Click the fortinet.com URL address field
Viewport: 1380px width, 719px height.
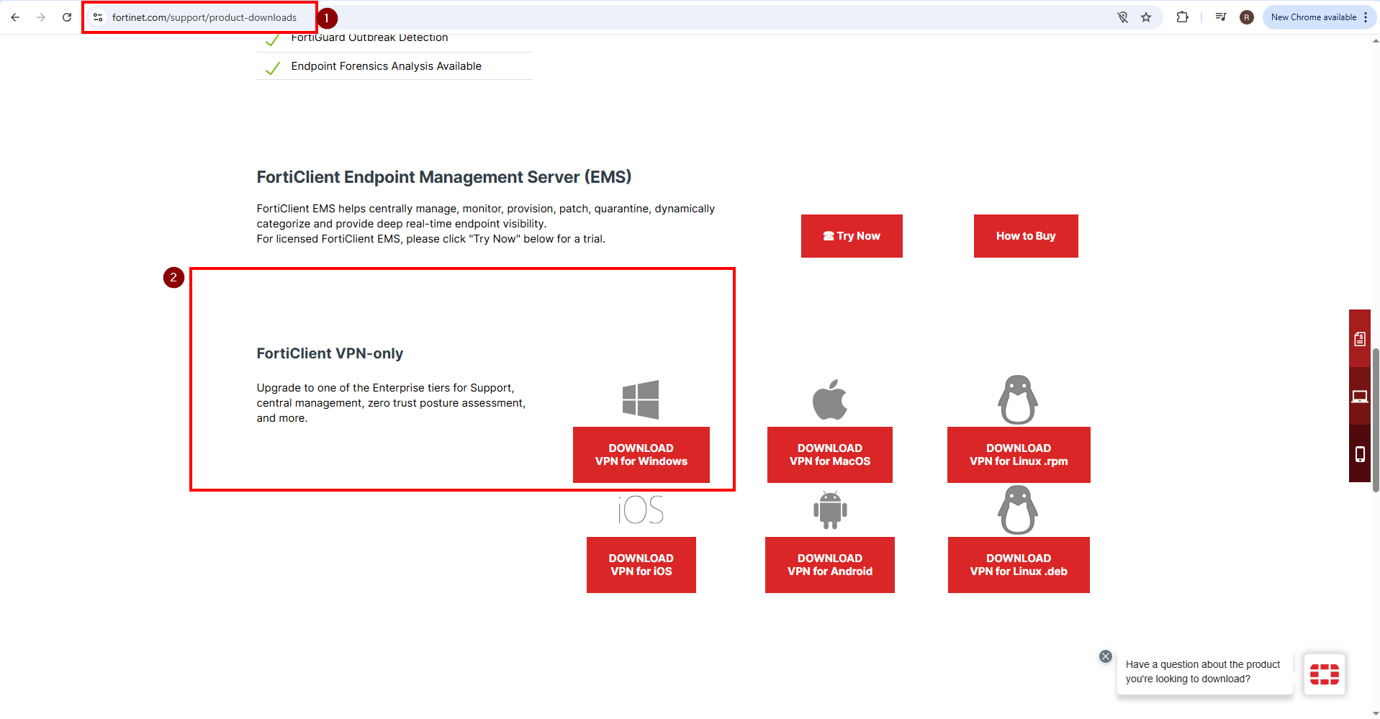(204, 17)
